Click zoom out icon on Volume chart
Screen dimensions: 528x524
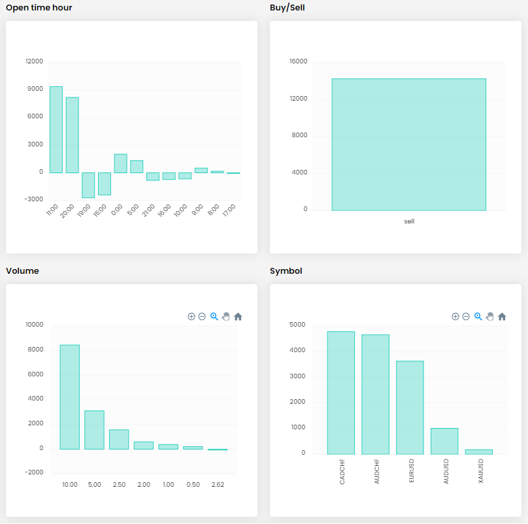202,316
